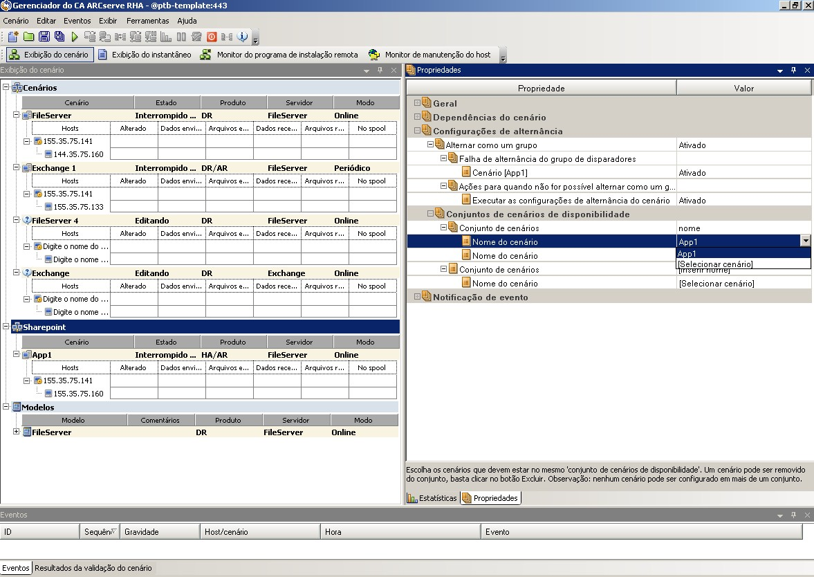Expand the FileServer model tree node
814x577 pixels.
coord(16,432)
